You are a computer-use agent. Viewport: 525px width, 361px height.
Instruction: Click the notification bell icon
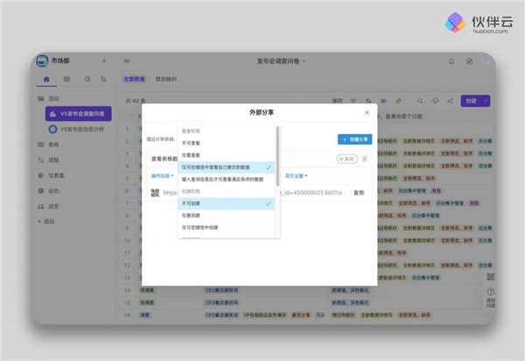[x=451, y=61]
